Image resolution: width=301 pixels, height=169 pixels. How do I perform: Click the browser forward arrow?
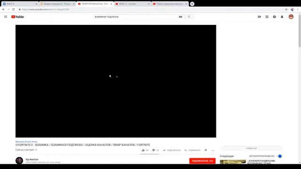click(8, 9)
